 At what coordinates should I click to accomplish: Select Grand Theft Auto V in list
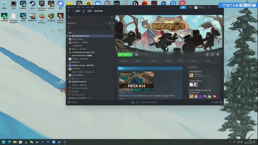pyautogui.click(x=90, y=55)
